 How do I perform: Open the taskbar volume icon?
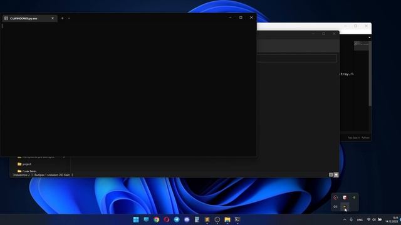coord(374,219)
